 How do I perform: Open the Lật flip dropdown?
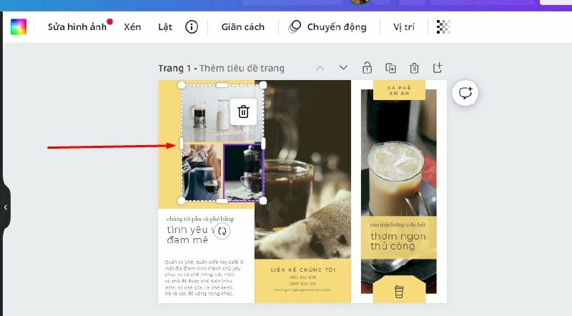click(165, 27)
